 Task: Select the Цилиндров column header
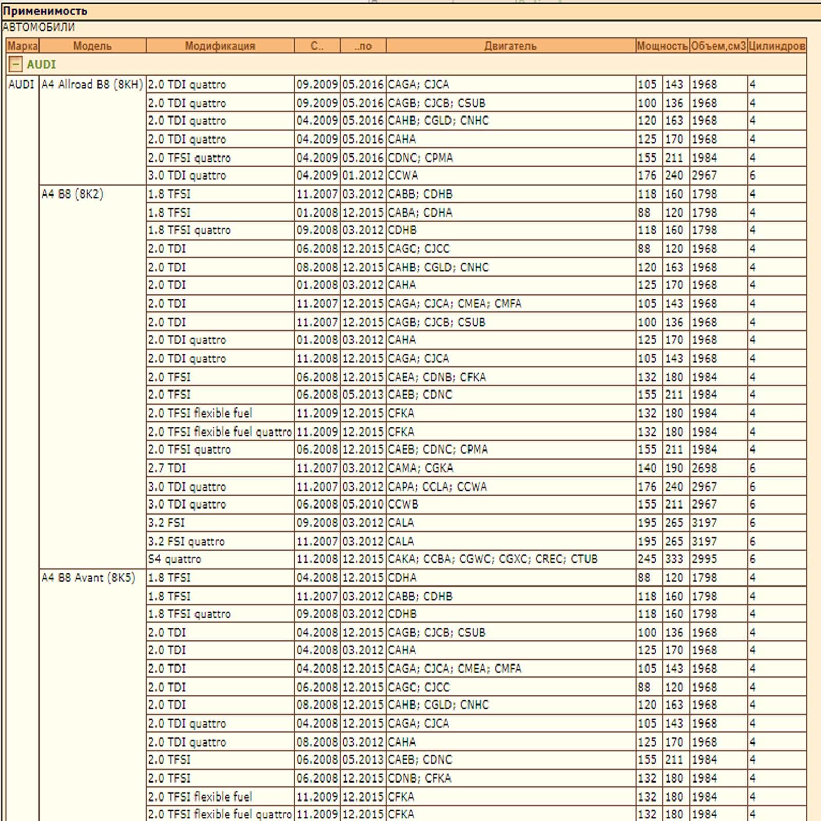point(776,46)
